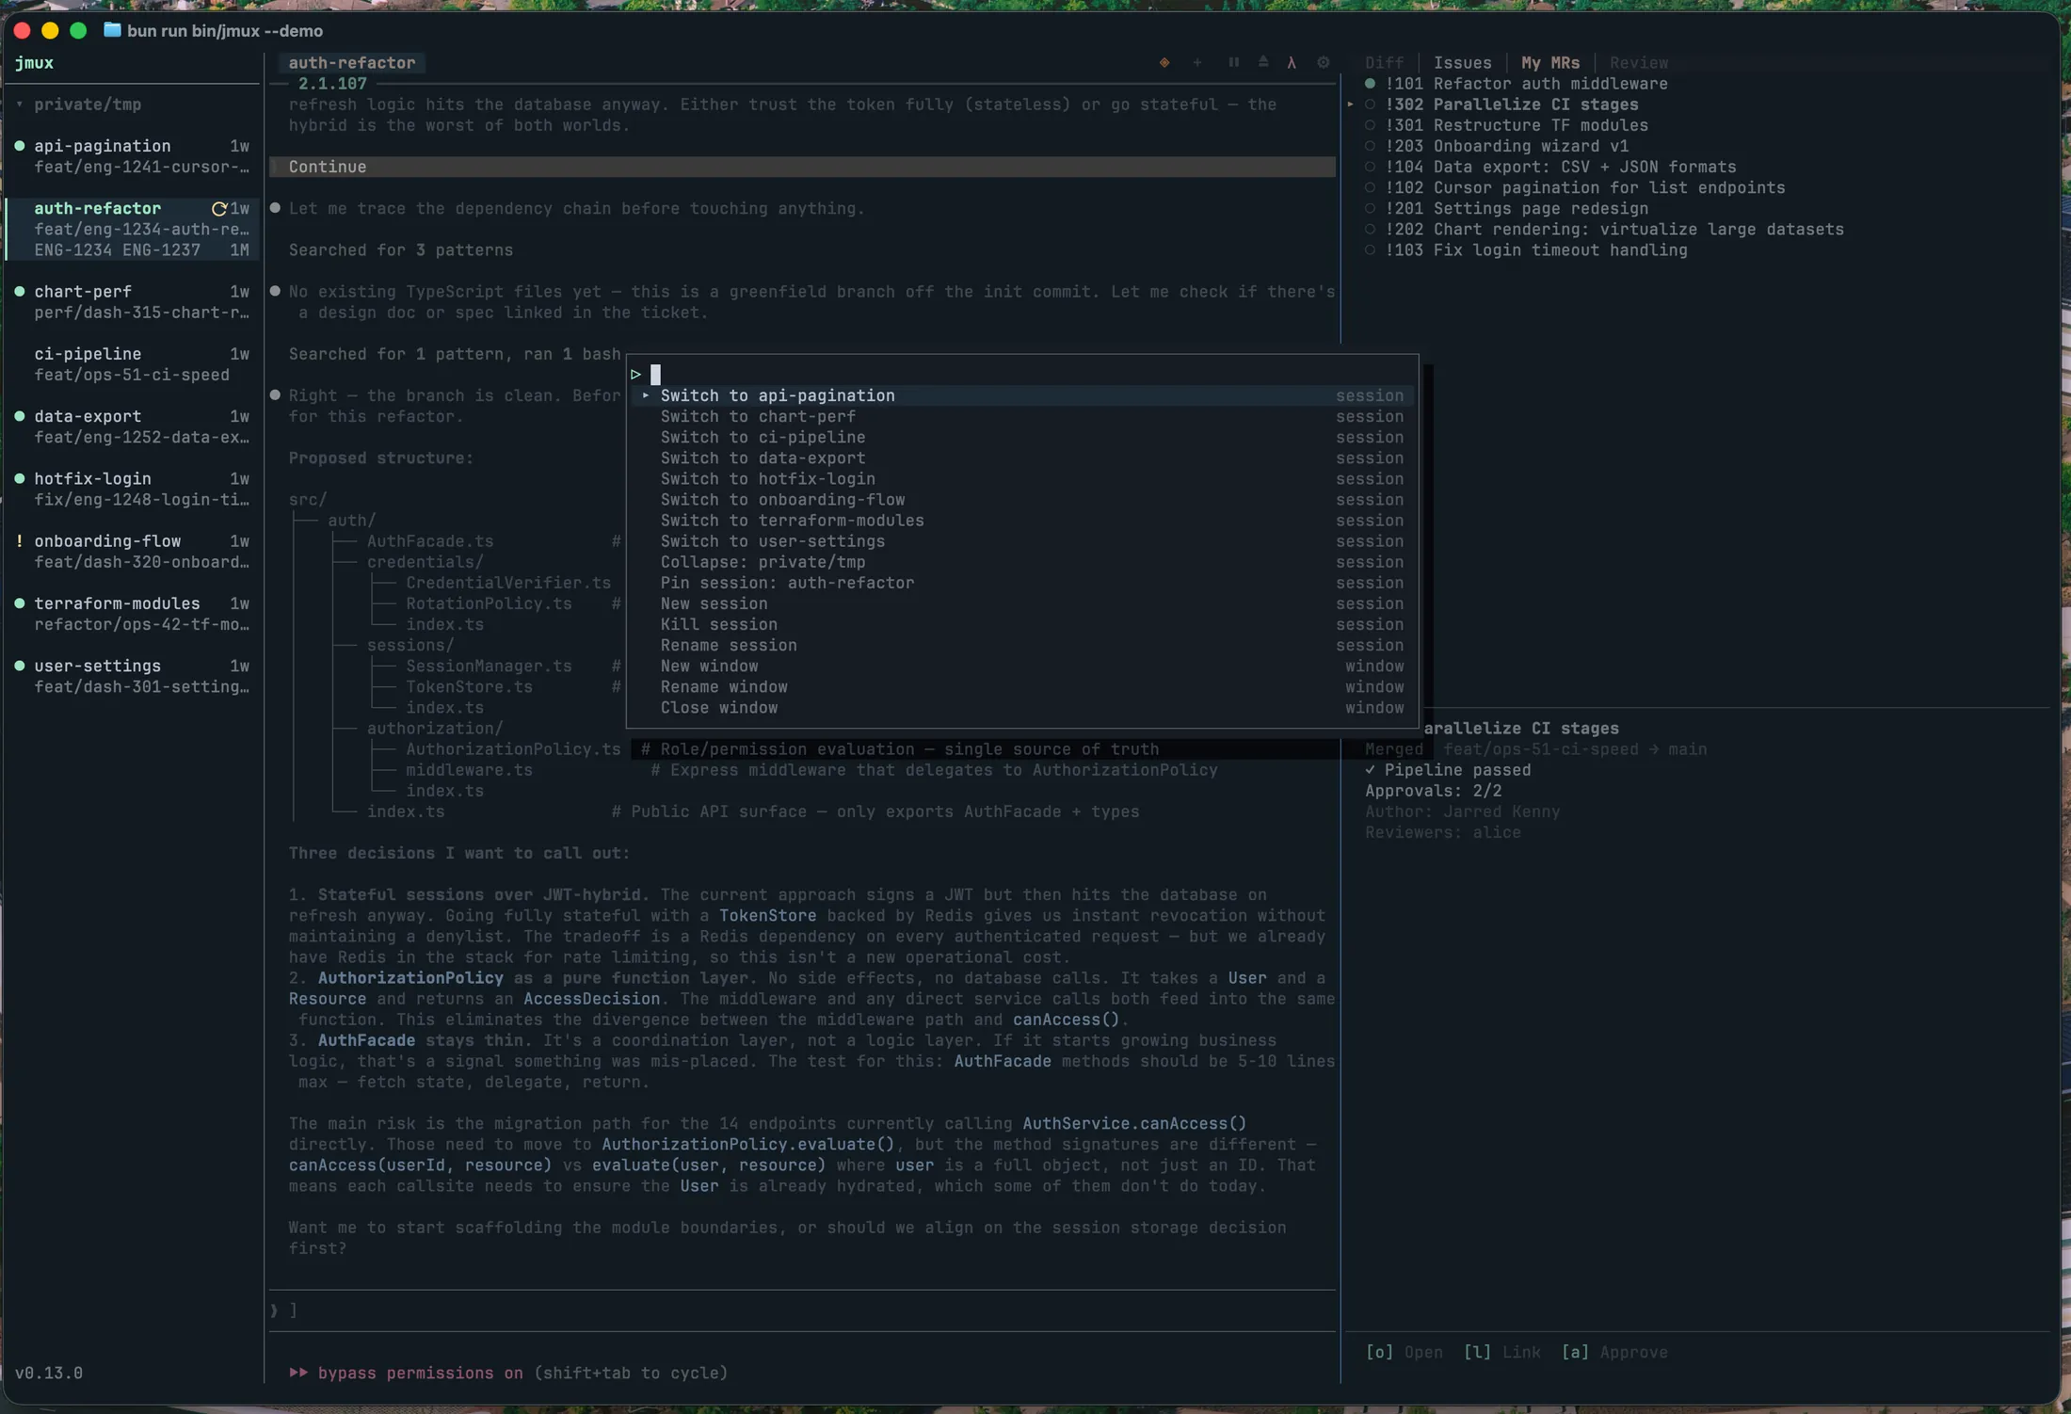This screenshot has width=2071, height=1414.
Task: Click the green status dot beside data-export
Action: click(20, 416)
